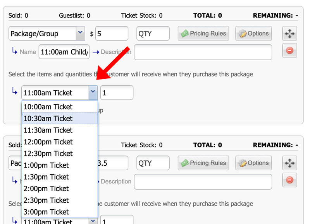Screen dimensions: 310x224
Task: Click the red remove icon in the first package
Action: pyautogui.click(x=289, y=51)
